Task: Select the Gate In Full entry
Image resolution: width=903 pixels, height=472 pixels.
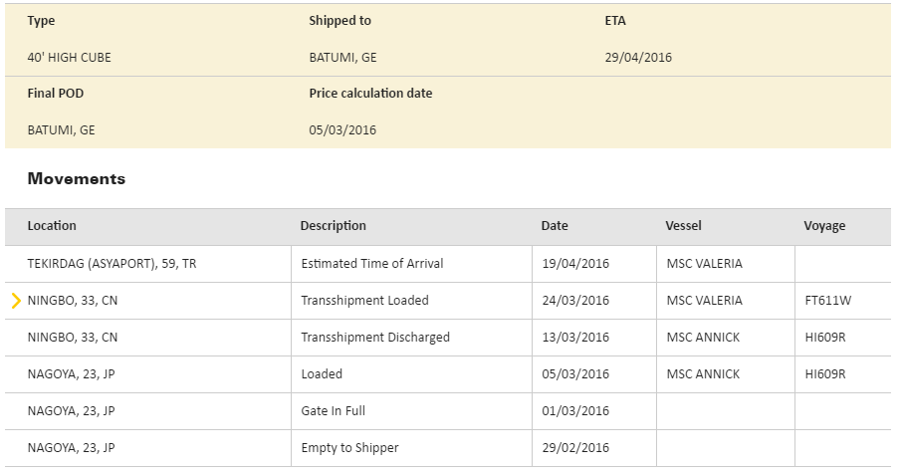Action: (333, 411)
